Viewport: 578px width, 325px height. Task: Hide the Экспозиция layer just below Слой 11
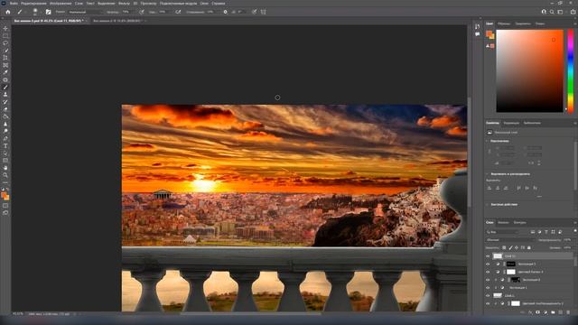[488, 264]
